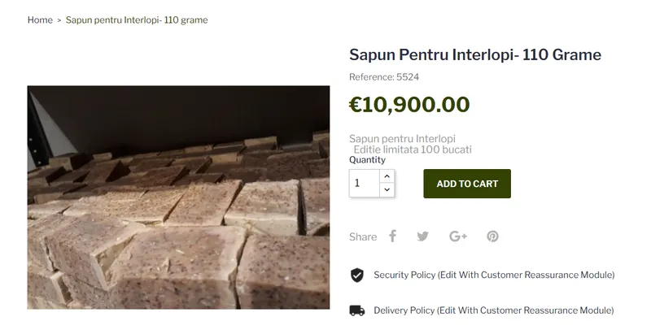The width and height of the screenshot is (651, 334).
Task: Click the Share label
Action: [363, 237]
